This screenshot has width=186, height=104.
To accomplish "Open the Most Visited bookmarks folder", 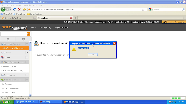I will [x=6, y=14].
